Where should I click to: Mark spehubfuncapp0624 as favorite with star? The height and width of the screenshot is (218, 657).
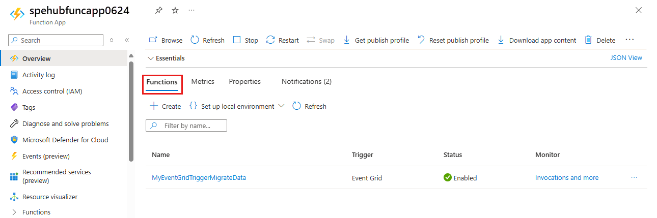[x=175, y=10]
